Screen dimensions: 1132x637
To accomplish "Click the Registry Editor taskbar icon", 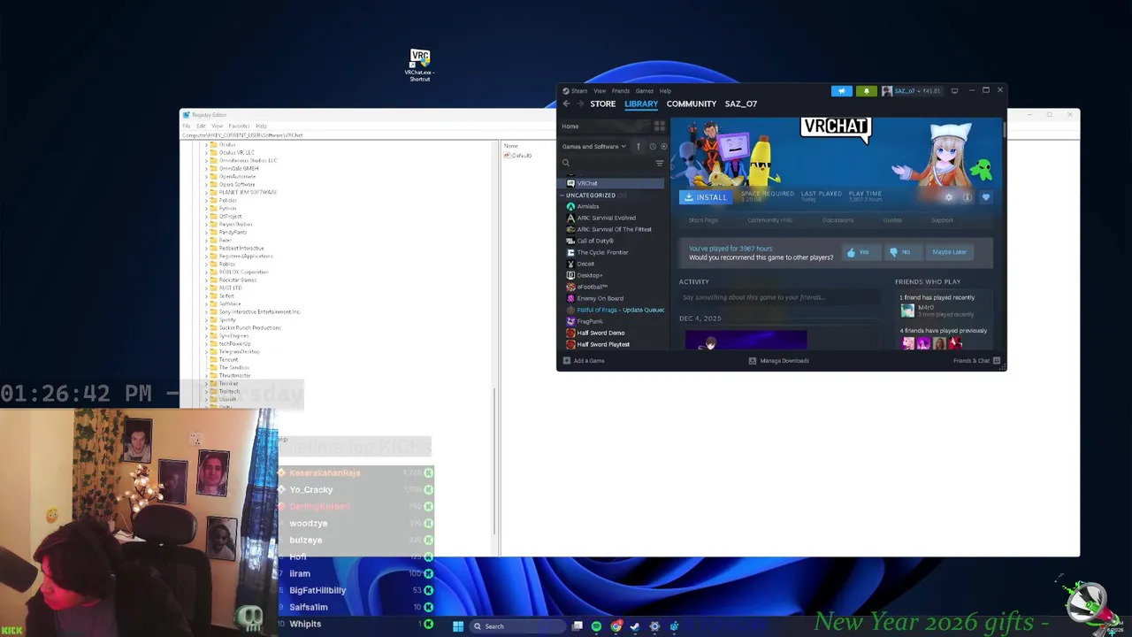I will [674, 626].
